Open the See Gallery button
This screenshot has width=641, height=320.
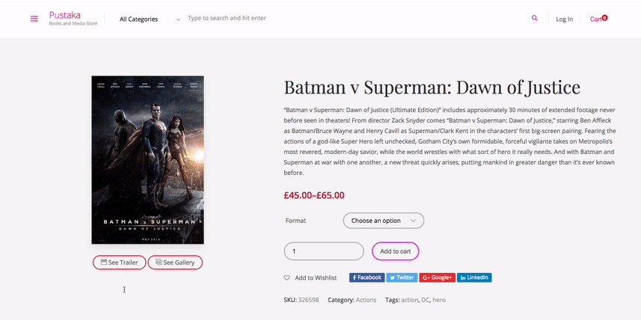pos(175,262)
